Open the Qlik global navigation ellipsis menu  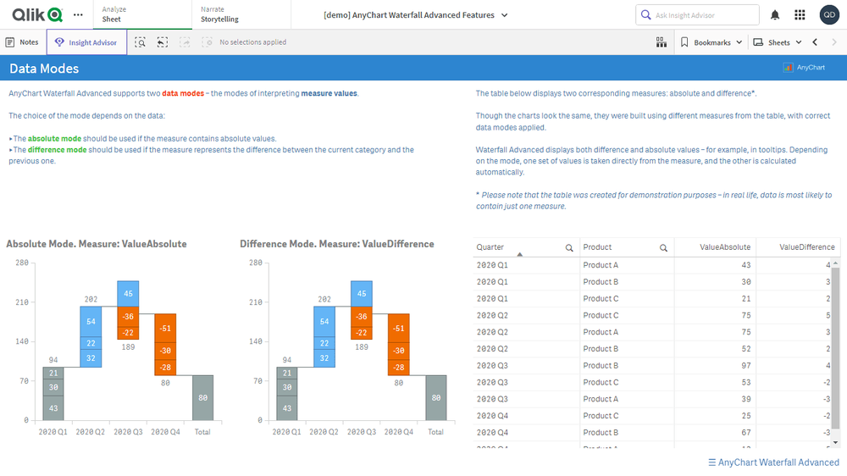coord(78,15)
